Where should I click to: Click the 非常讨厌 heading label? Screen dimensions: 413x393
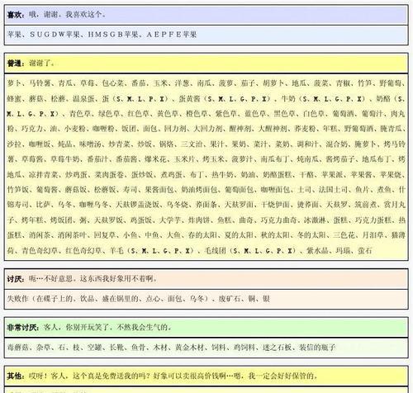21,327
